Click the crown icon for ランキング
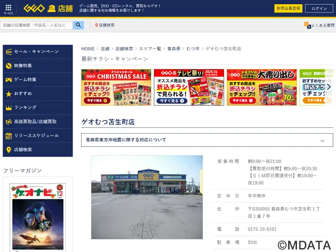Viewport: 336px width, 252px height. tap(8, 108)
